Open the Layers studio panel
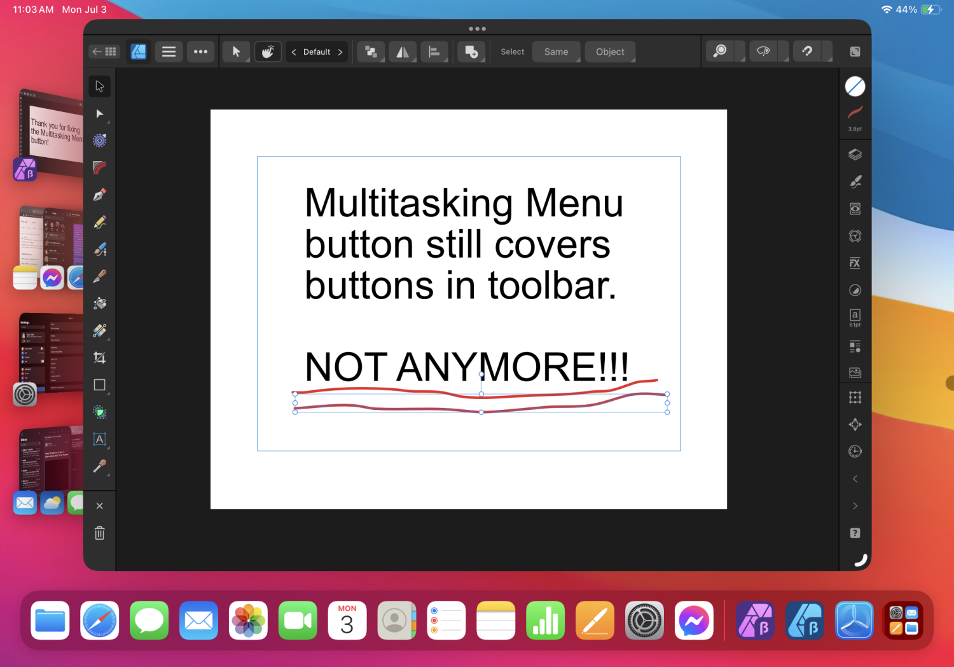 click(x=855, y=154)
